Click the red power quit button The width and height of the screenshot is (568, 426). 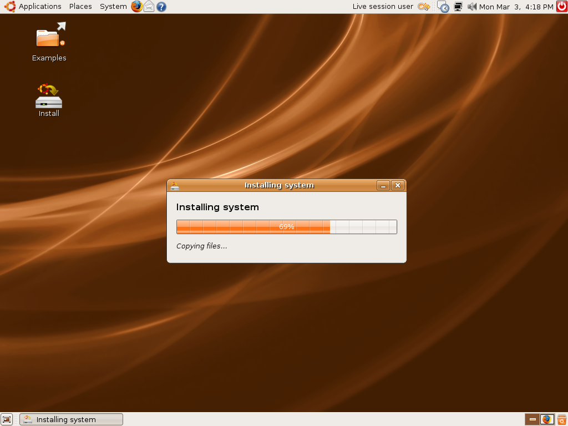click(561, 7)
